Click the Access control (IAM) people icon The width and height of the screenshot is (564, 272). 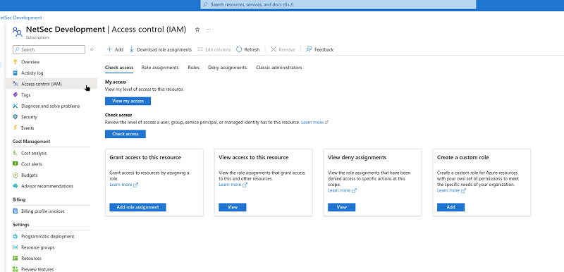[x=15, y=84]
